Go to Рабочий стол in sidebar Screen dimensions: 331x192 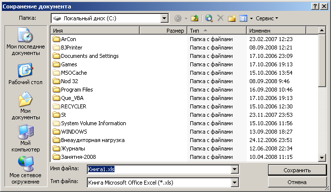point(26,74)
